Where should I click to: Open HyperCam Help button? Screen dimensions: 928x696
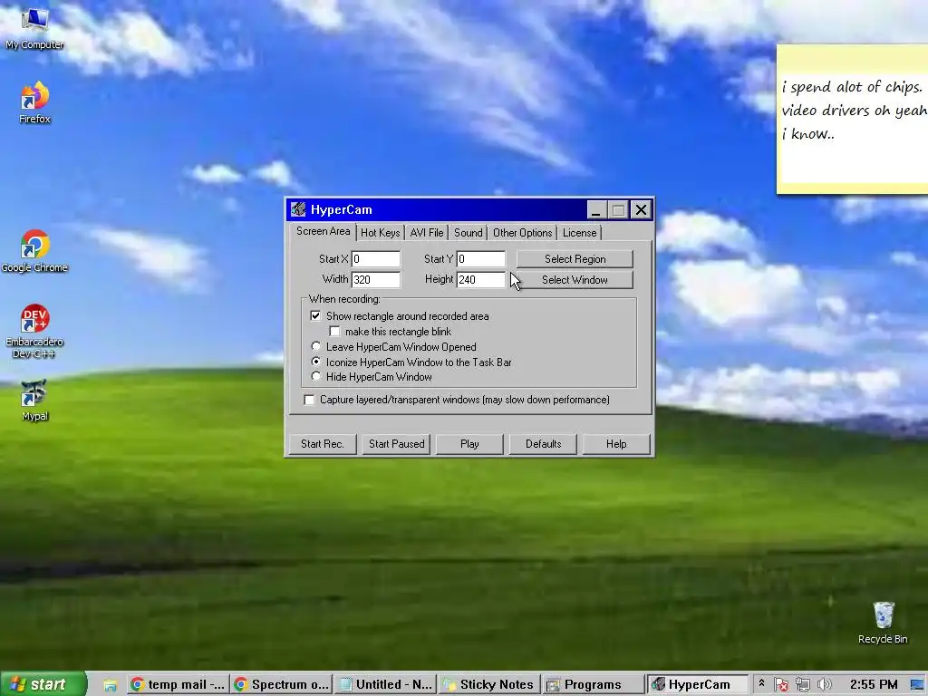616,444
